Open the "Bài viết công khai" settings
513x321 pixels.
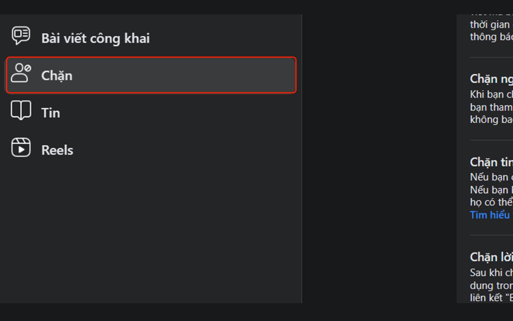point(95,38)
